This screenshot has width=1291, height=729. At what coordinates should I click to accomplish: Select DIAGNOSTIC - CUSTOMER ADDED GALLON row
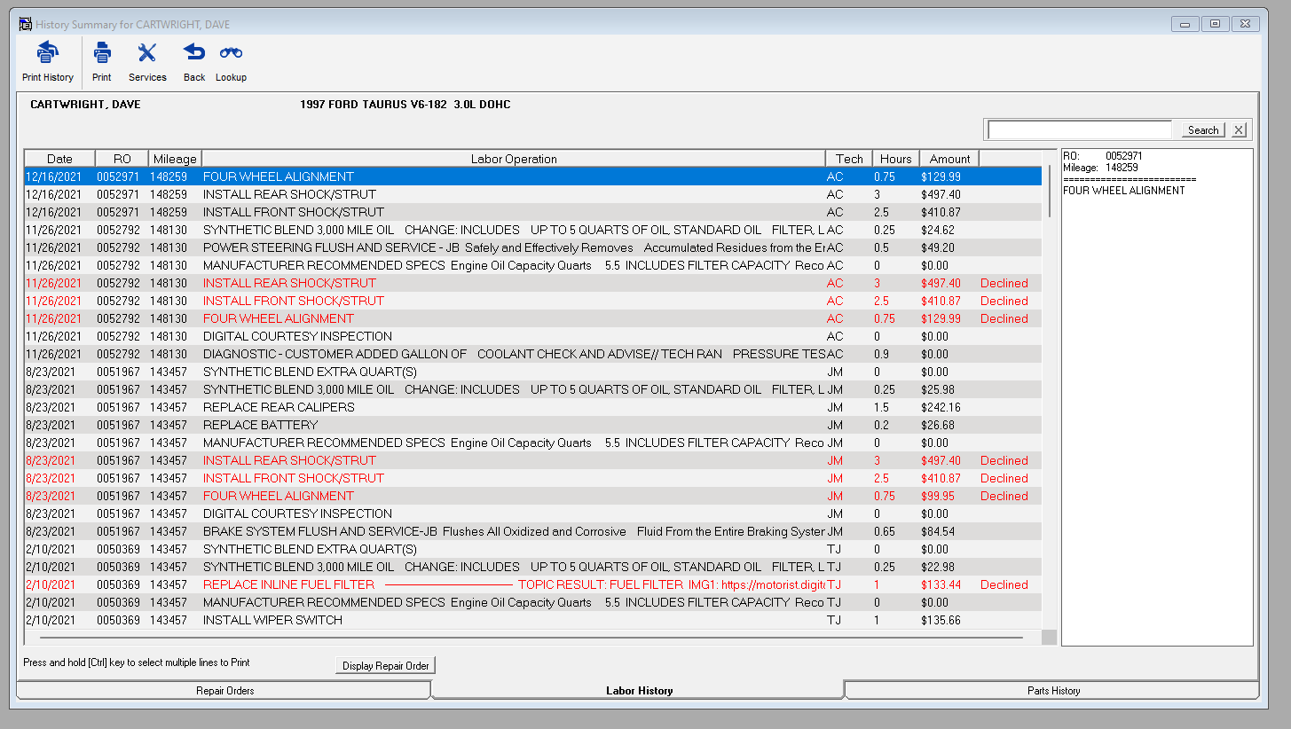click(532, 354)
